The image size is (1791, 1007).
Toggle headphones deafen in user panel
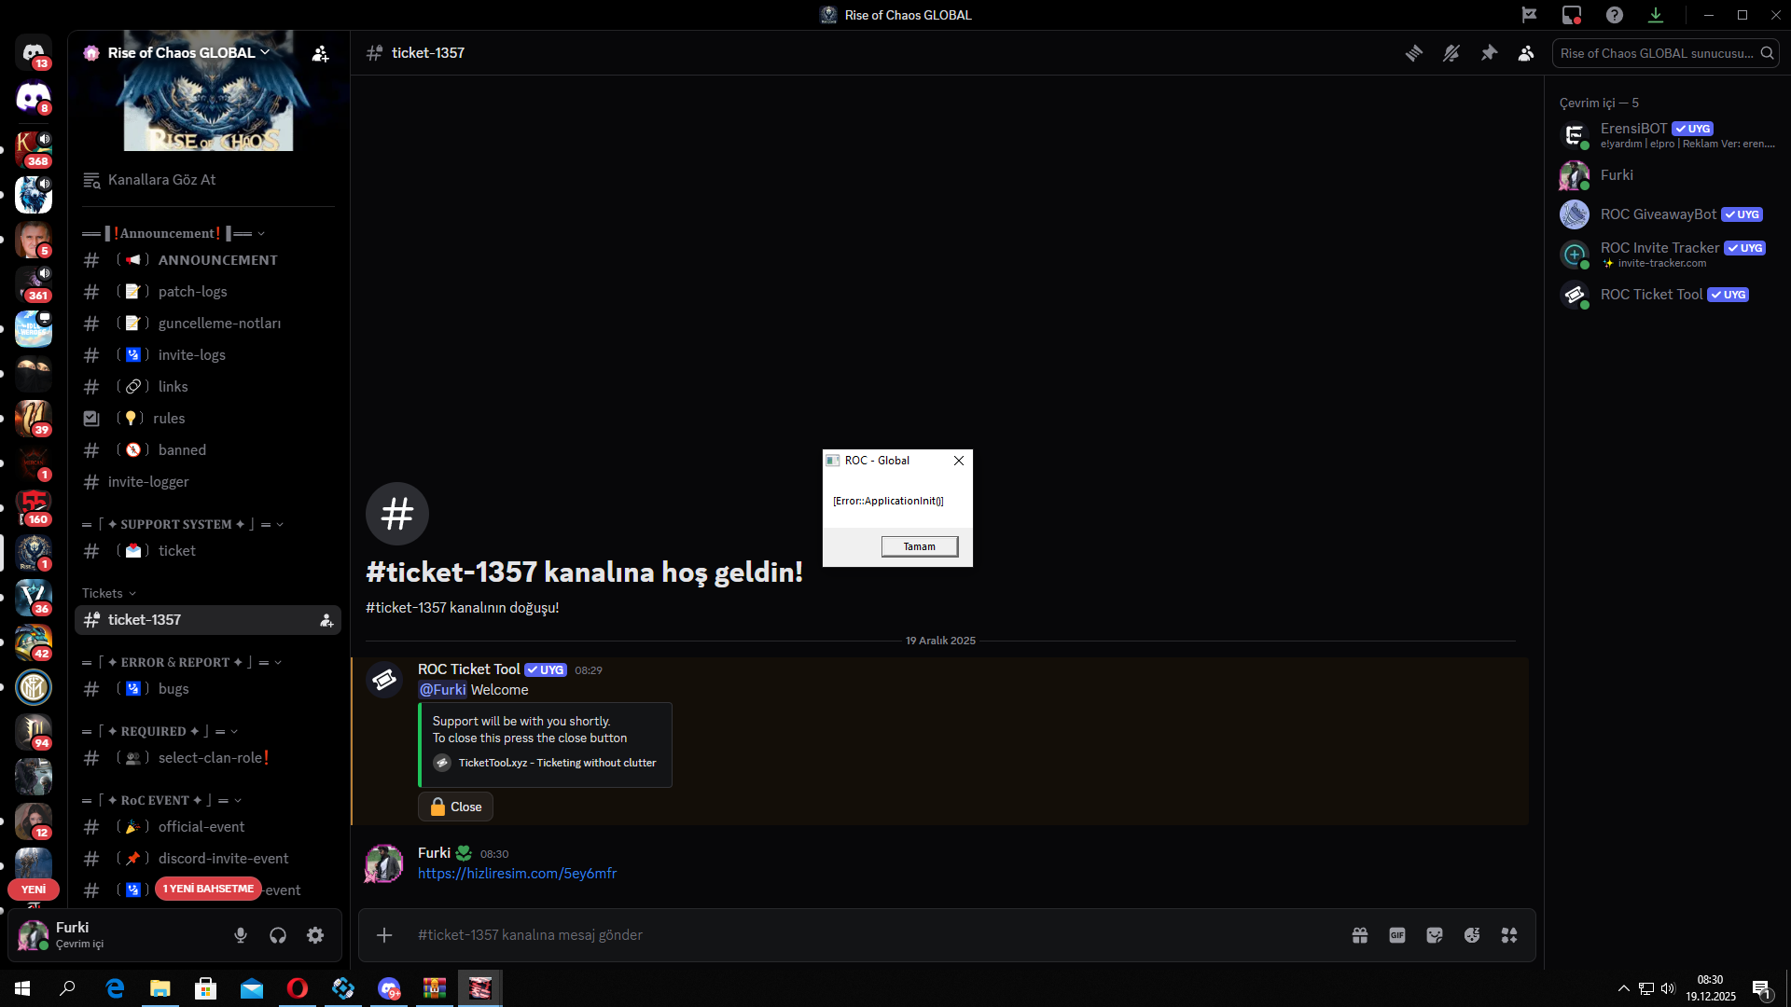pyautogui.click(x=278, y=935)
